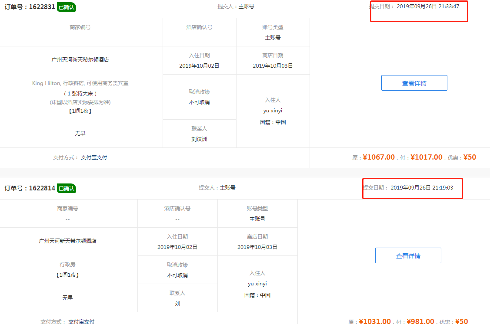This screenshot has width=490, height=324.
Task: Click 不可取消 cancel policy in order 1622814
Action: pos(177,275)
